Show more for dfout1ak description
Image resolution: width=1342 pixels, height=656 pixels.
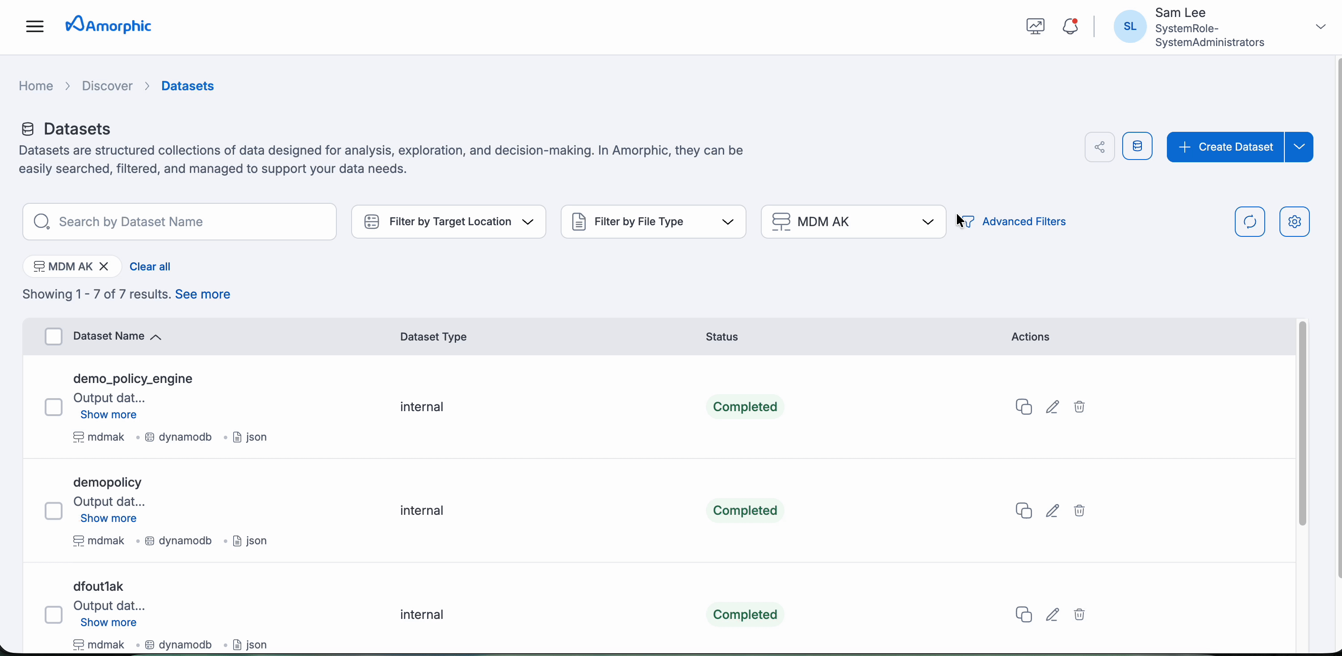109,622
